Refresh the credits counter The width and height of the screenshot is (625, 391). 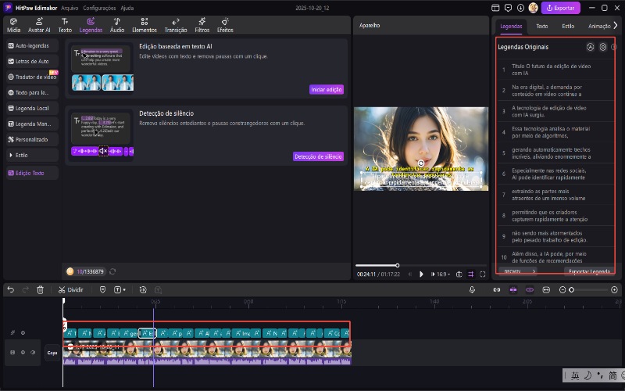tap(112, 271)
